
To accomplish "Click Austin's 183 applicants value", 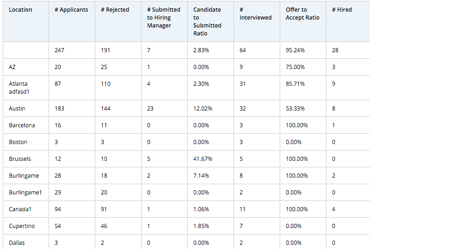I will 59,109.
